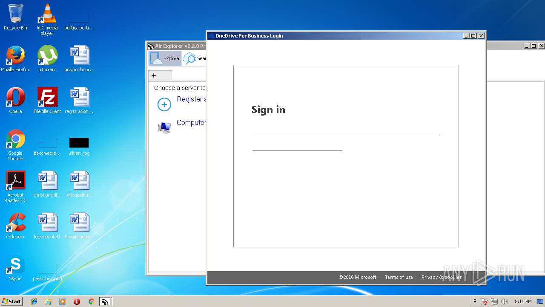This screenshot has height=307, width=545.
Task: Select the leaveuntil.rtf document
Action: (x=47, y=226)
